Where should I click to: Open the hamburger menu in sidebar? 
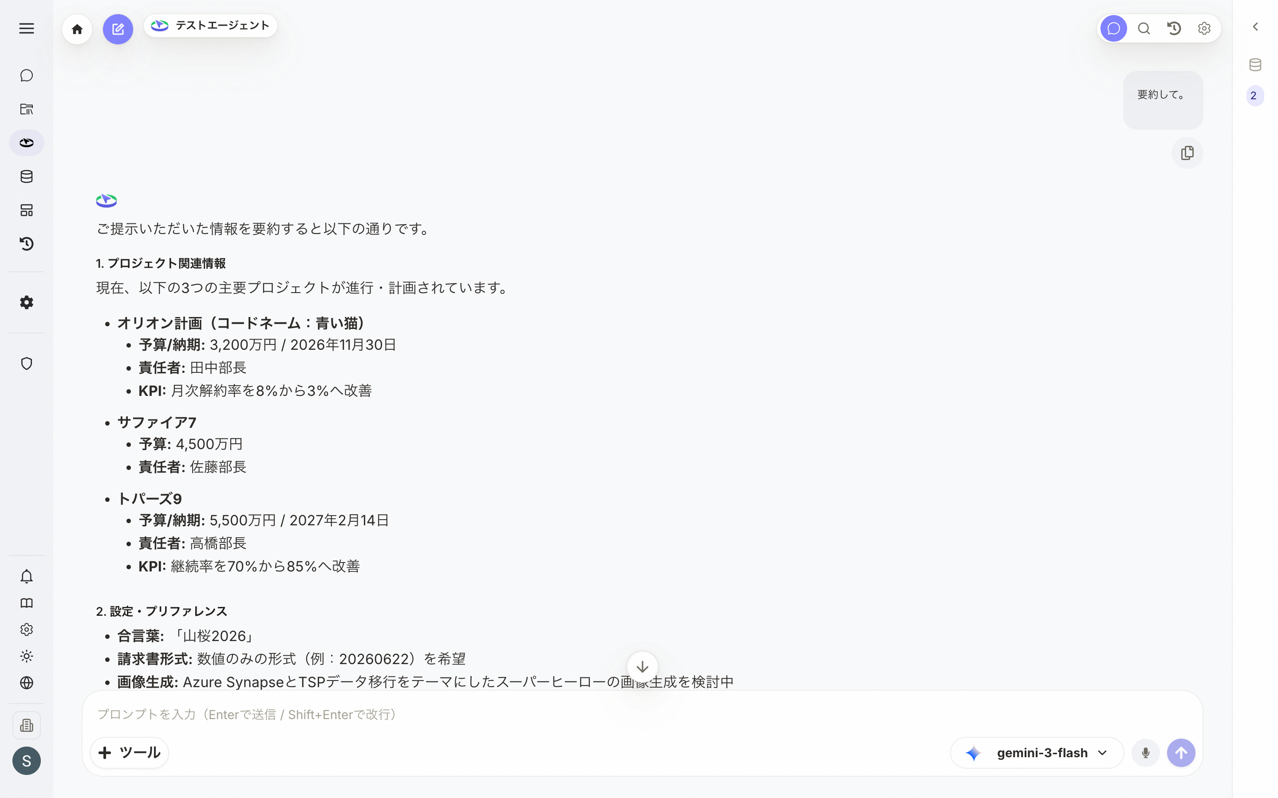pyautogui.click(x=27, y=28)
